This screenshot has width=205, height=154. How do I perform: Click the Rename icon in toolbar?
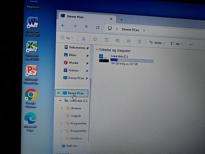117,40
